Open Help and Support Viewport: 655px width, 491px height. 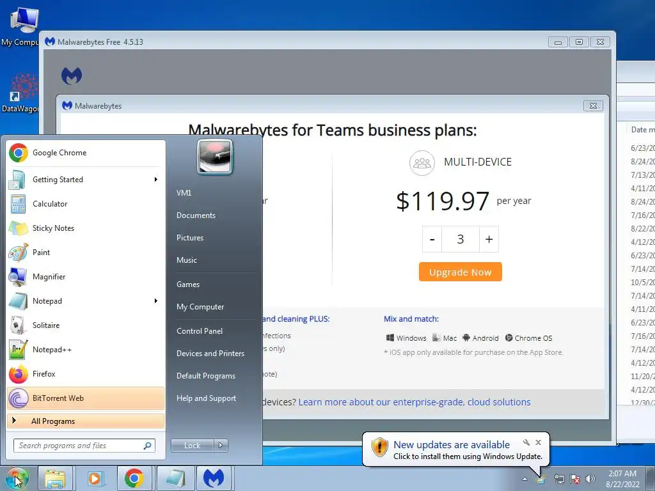[x=207, y=398]
